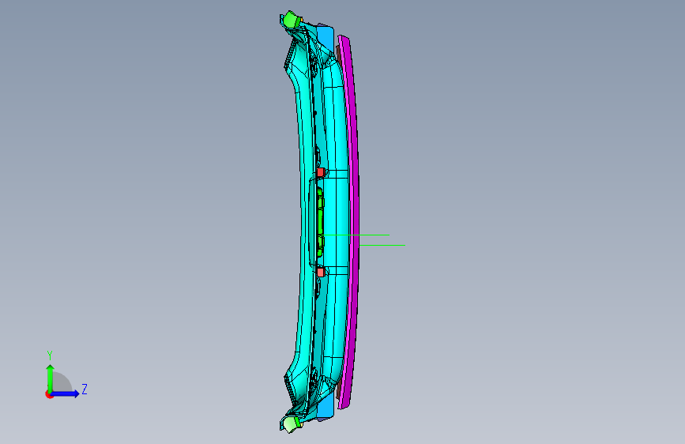Viewport: 685px width, 444px height.
Task: Pick the green bracket at the model's top end
Action: (291, 20)
